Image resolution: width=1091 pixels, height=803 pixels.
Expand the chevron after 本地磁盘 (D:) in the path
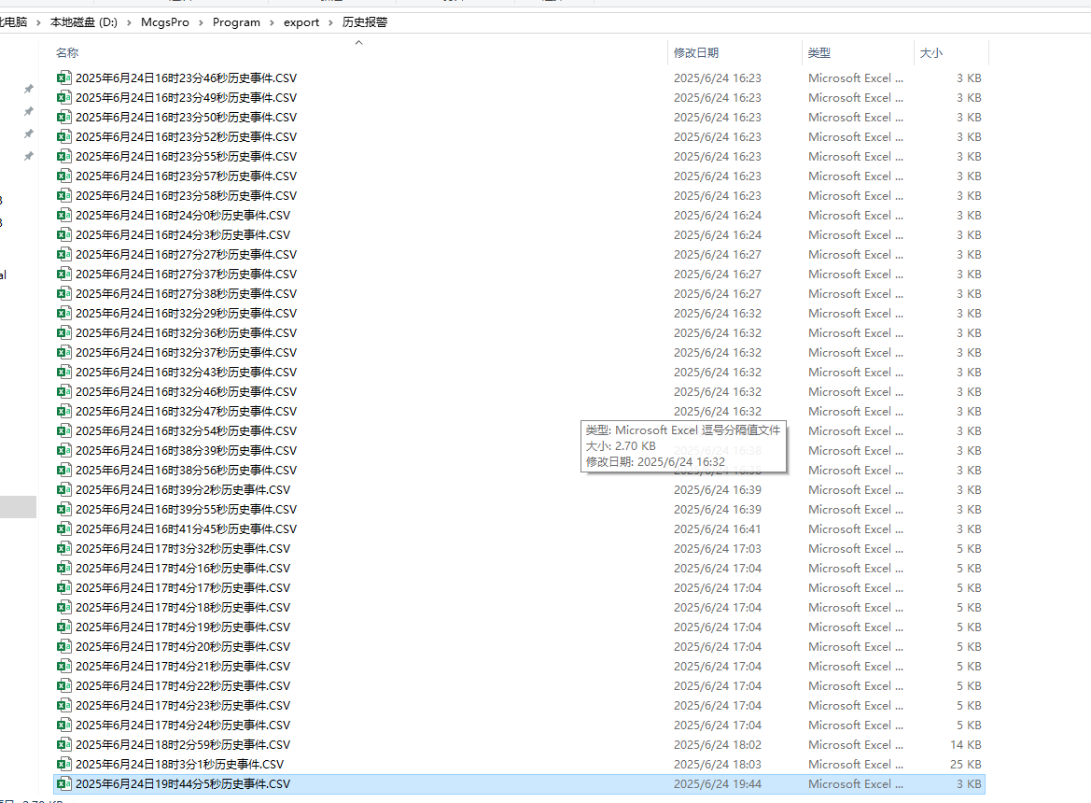point(130,22)
